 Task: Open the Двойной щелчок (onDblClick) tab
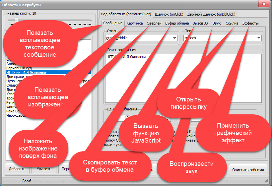click(x=211, y=14)
